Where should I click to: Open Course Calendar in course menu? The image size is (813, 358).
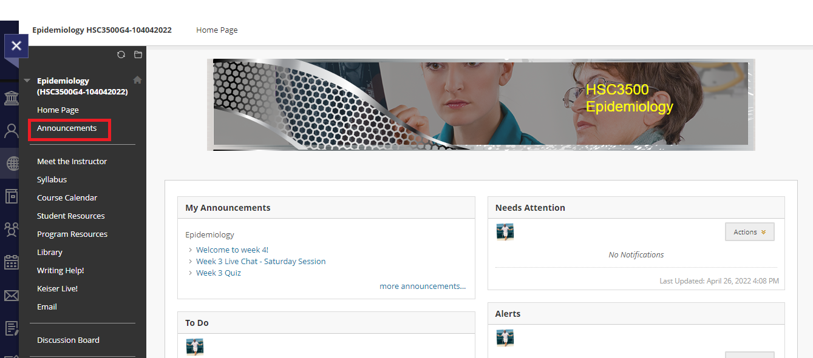coord(67,197)
